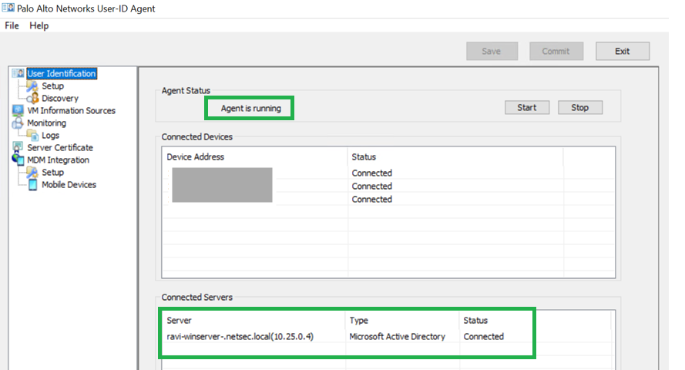Screen dimensions: 685x370
Task: Click the Type column header in Connected Servers
Action: tap(359, 321)
